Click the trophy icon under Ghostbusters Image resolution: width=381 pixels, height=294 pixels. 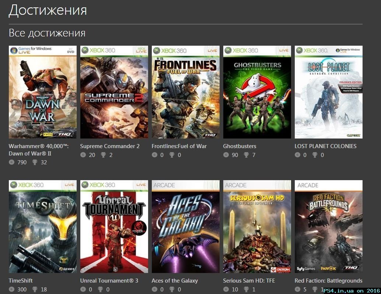click(x=246, y=155)
